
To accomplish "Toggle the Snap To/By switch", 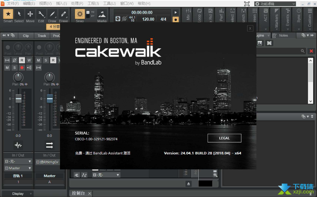I will 88,14.
